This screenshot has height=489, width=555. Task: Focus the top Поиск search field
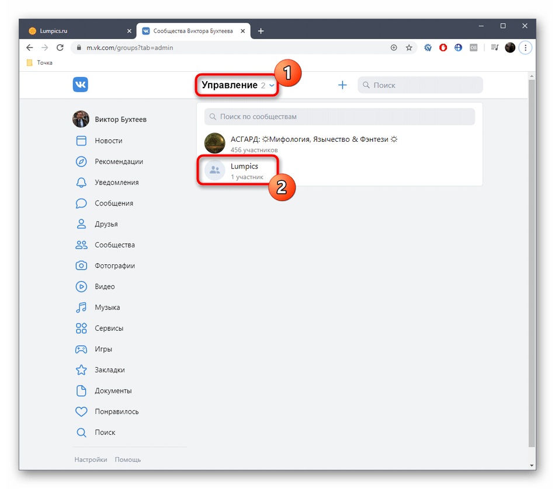tap(420, 85)
